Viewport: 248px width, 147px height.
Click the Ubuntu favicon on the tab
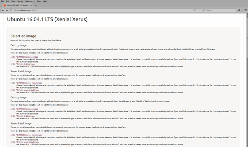click(5, 5)
